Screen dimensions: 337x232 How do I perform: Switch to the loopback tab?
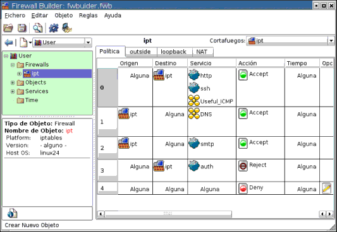tap(175, 52)
